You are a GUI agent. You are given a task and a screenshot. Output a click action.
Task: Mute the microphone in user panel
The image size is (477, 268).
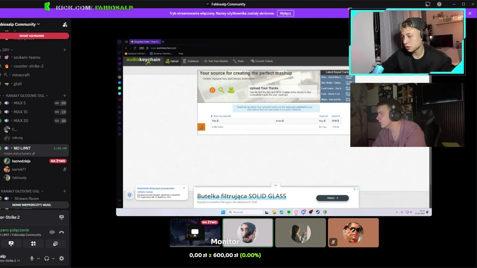coord(32,258)
